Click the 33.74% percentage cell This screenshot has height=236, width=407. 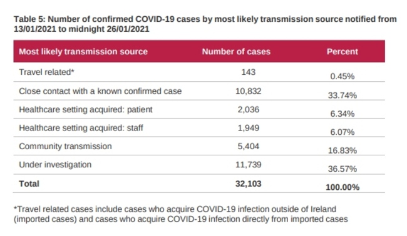click(x=342, y=96)
